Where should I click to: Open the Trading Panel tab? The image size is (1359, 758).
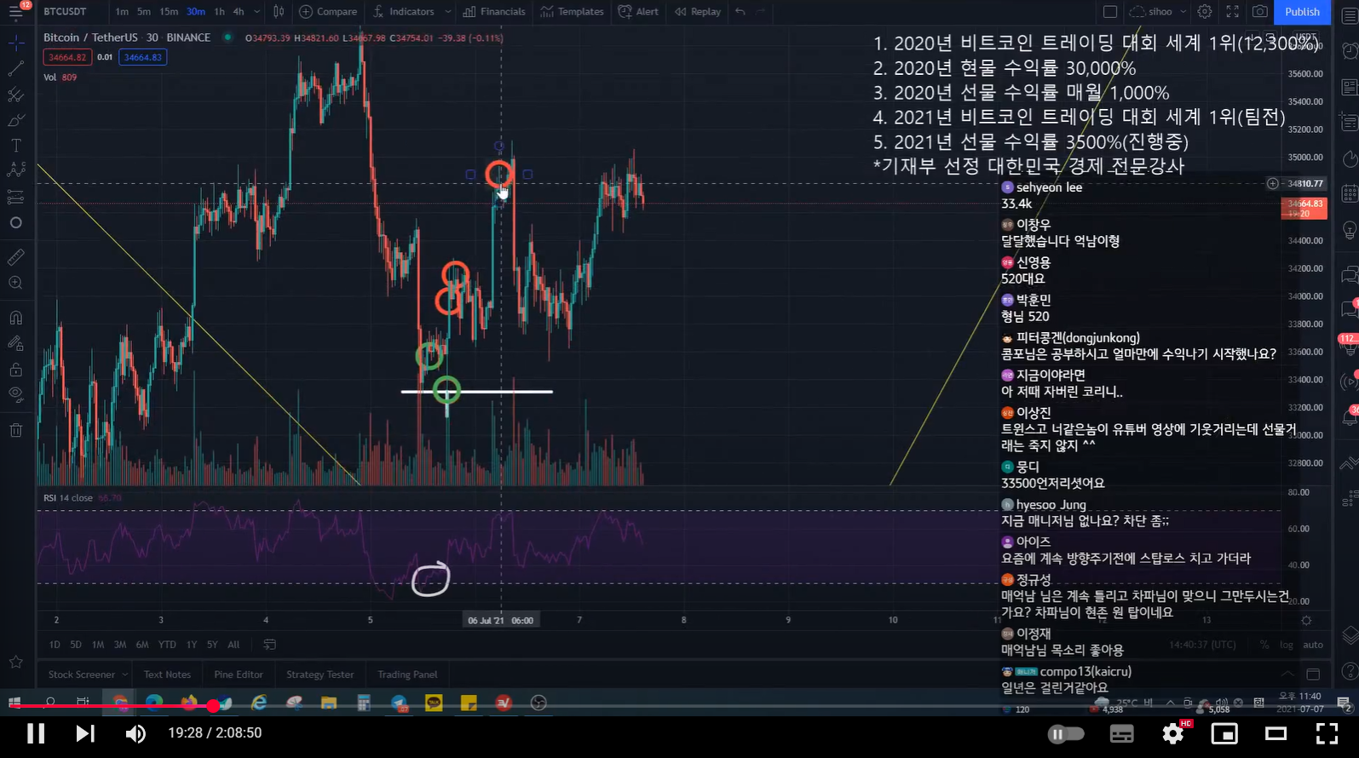407,675
